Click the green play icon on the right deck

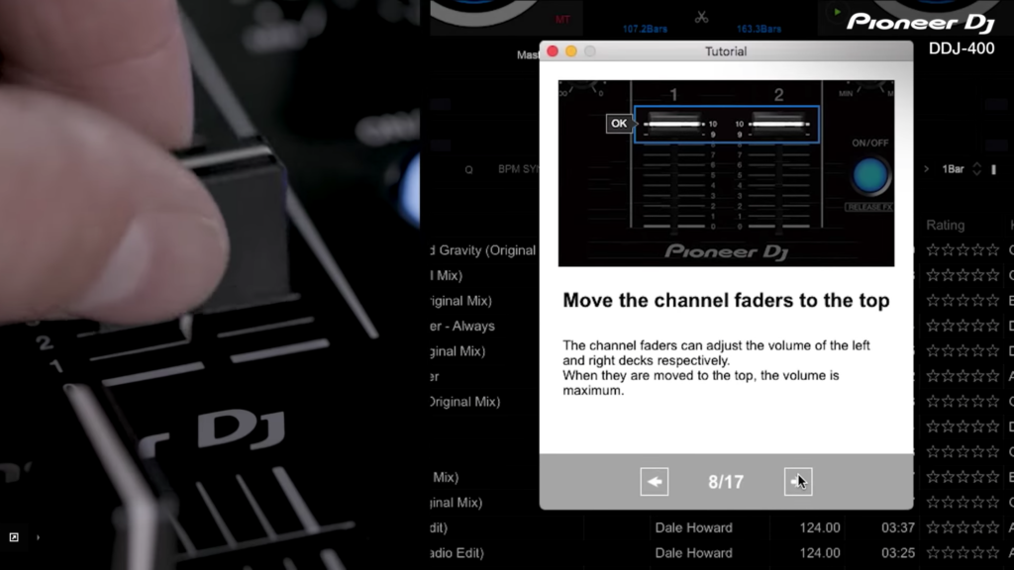(x=838, y=14)
